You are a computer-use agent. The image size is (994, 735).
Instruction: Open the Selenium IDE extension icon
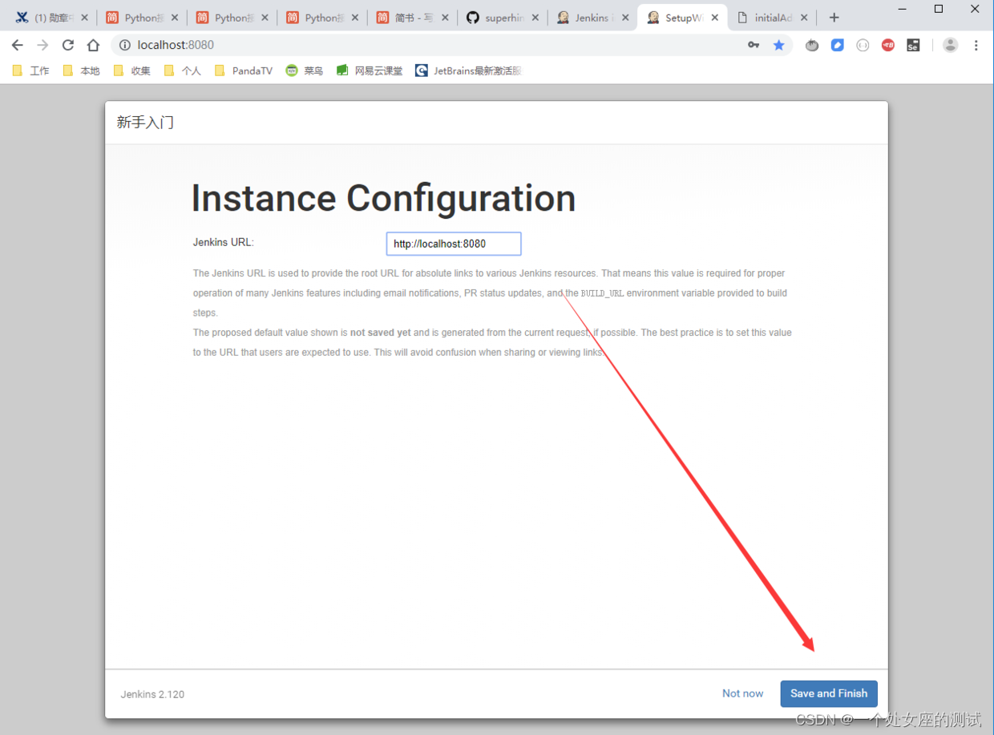(x=913, y=45)
